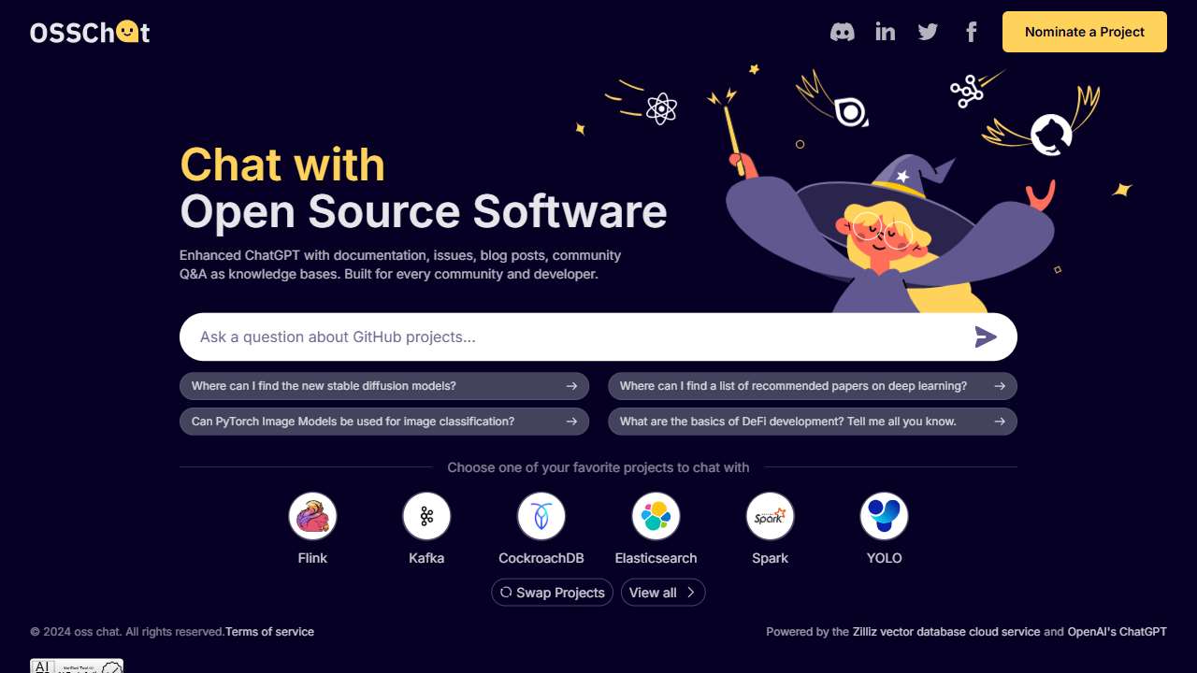Click the send arrow in search bar
This screenshot has height=673, width=1197.
tap(986, 336)
